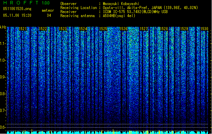Click the ICOM IC-575 receiver value
This screenshot has height=134, width=212.
pos(135,12)
